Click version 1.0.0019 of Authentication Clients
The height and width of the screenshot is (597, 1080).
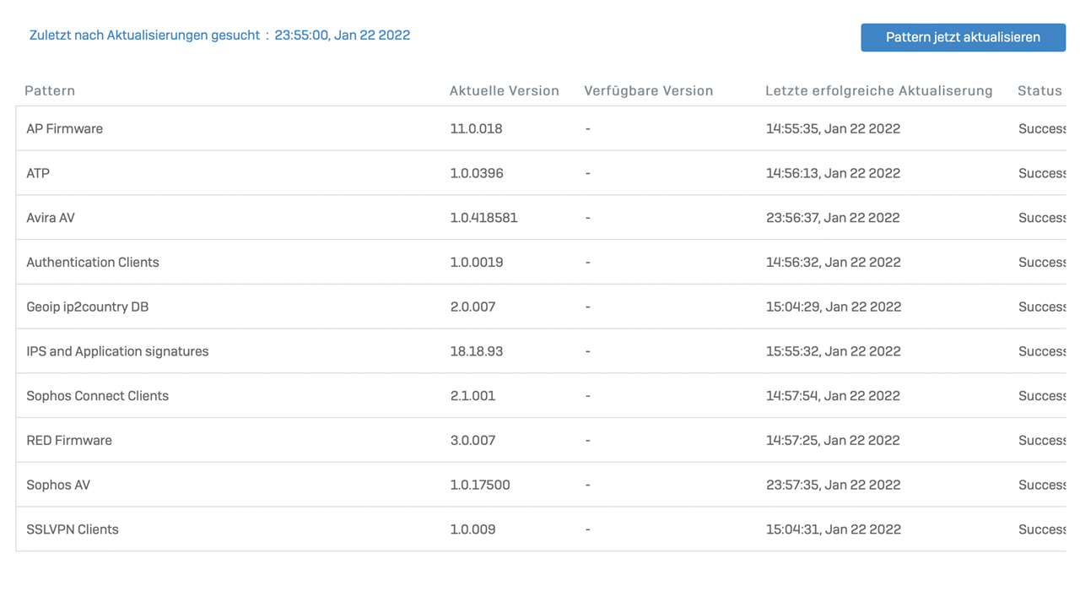click(x=477, y=263)
